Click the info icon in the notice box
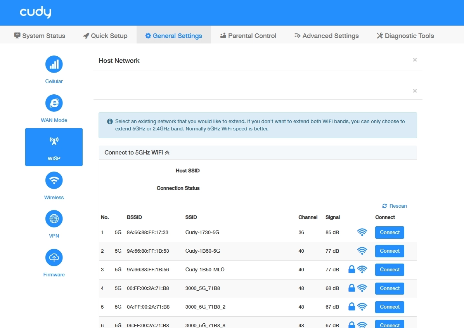Image resolution: width=464 pixels, height=328 pixels. pos(110,121)
